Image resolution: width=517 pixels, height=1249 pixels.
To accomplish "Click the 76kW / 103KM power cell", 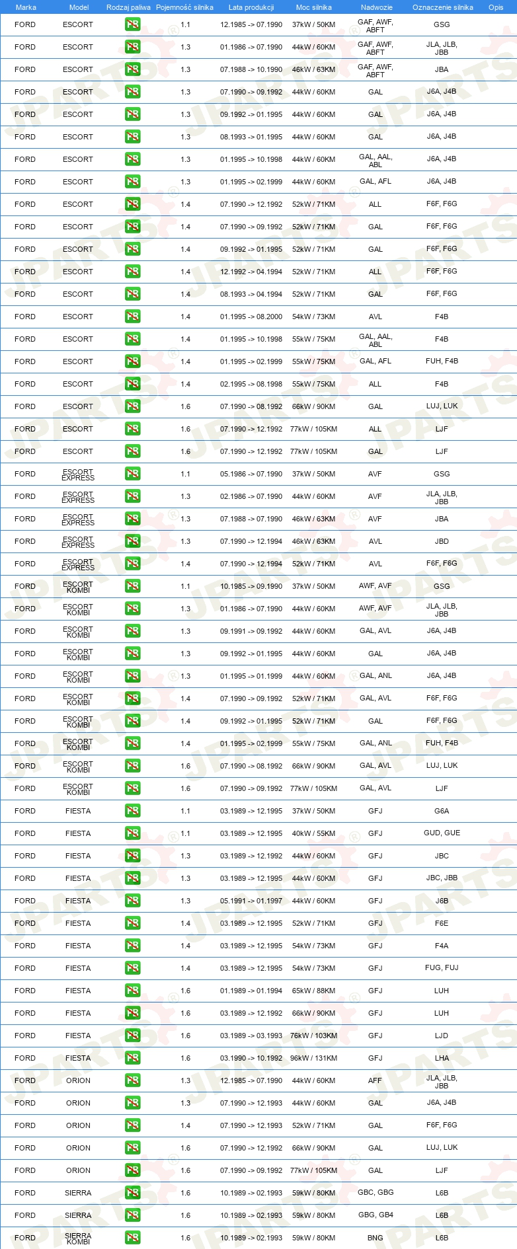I will pyautogui.click(x=313, y=1036).
